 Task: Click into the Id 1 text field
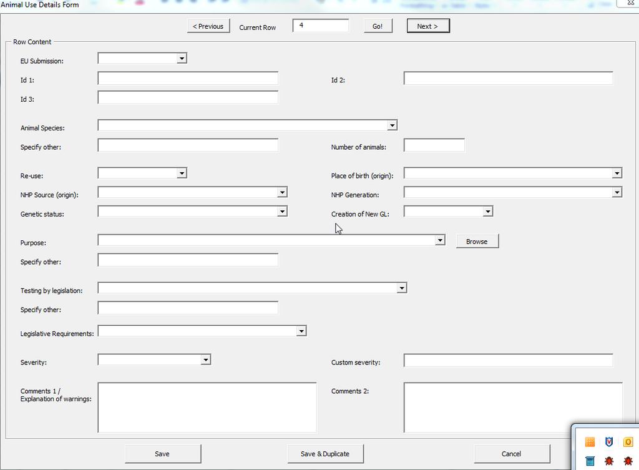coord(188,78)
